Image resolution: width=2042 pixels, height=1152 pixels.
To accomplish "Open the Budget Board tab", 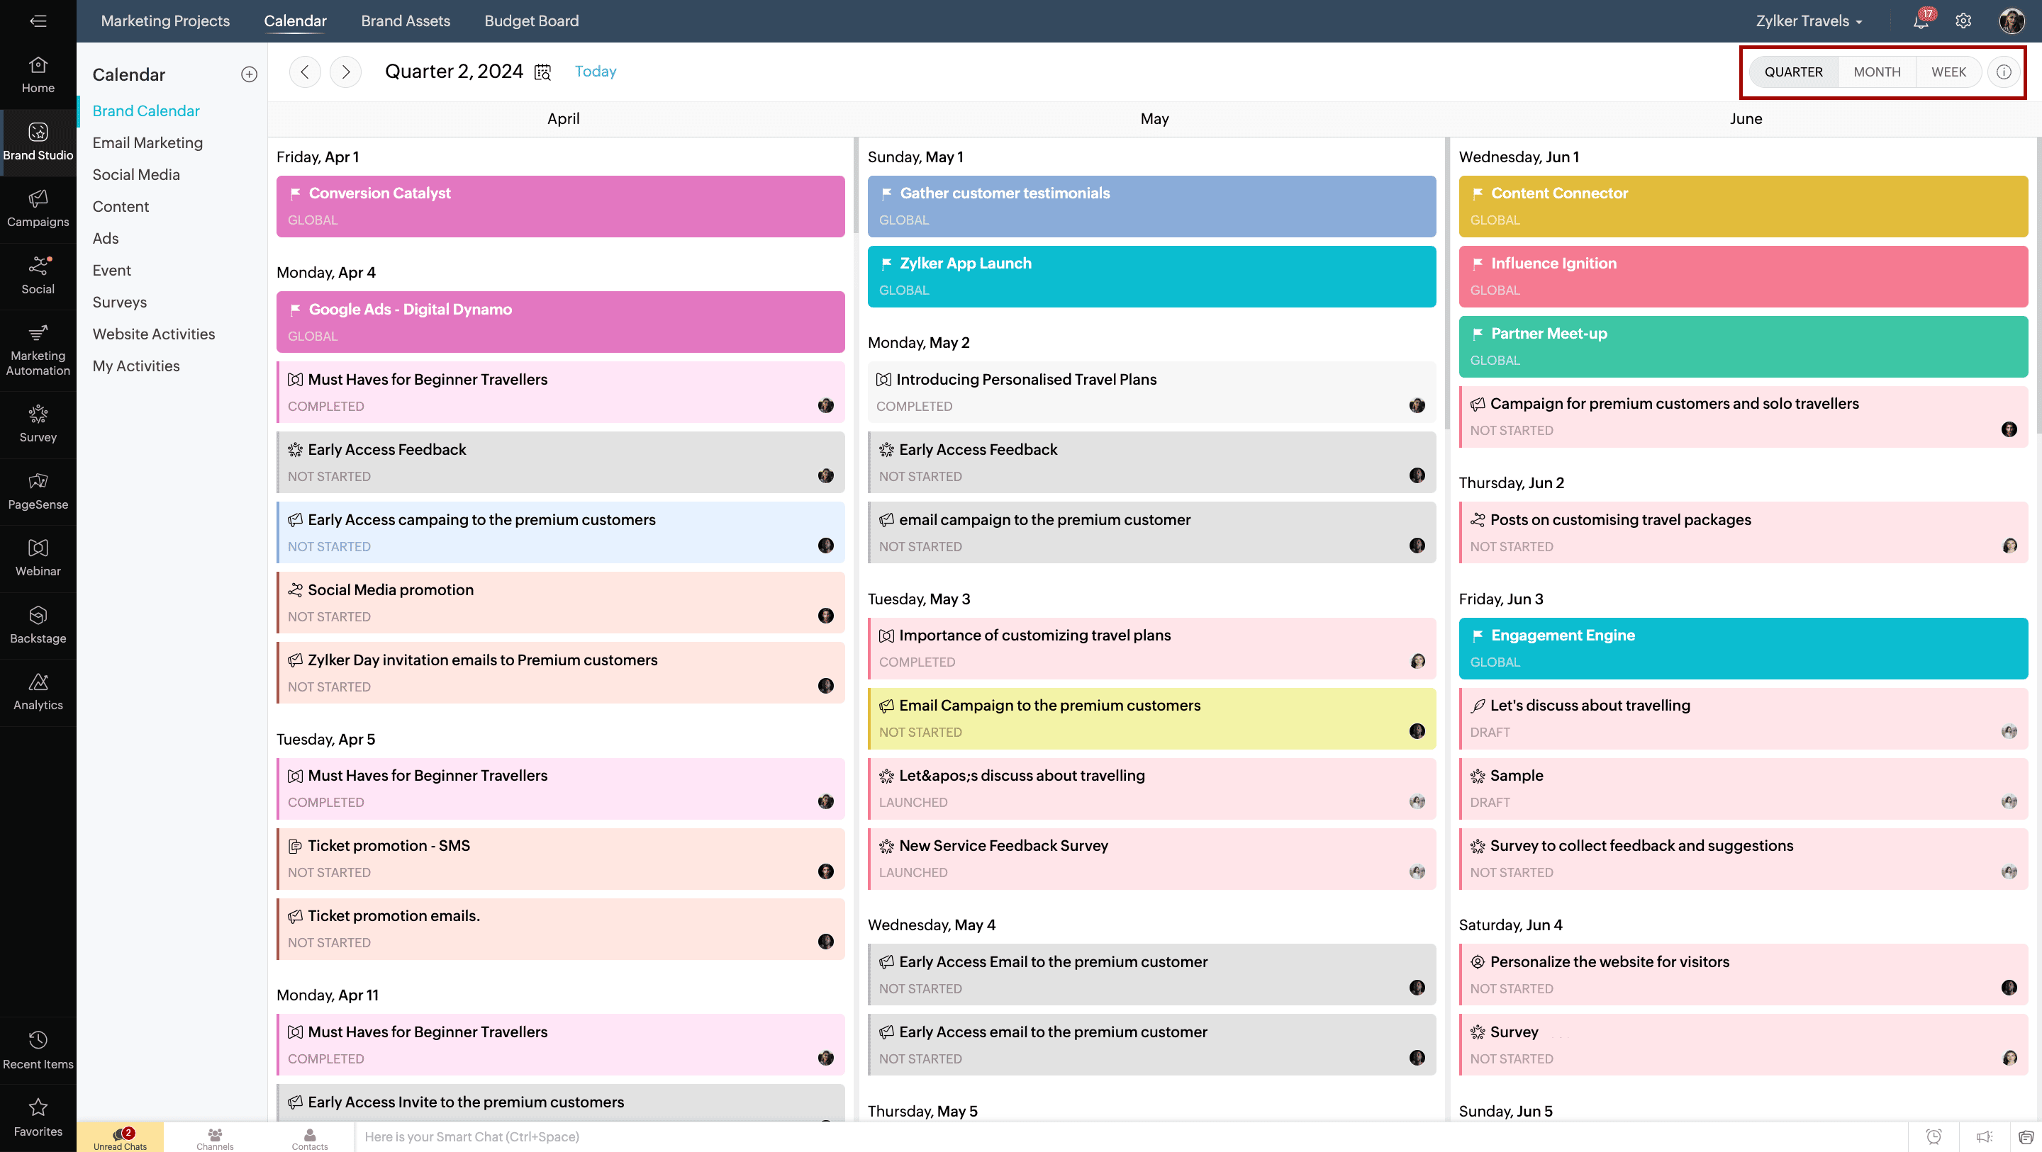I will coord(531,21).
